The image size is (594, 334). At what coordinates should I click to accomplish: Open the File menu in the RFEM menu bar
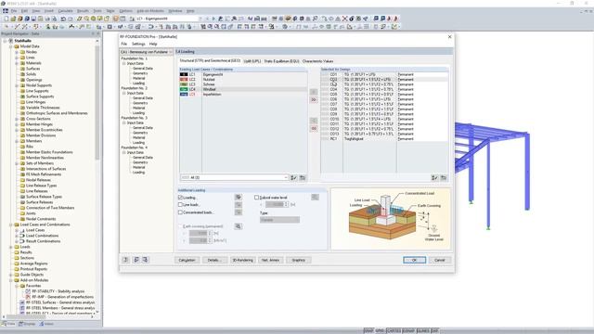point(14,11)
